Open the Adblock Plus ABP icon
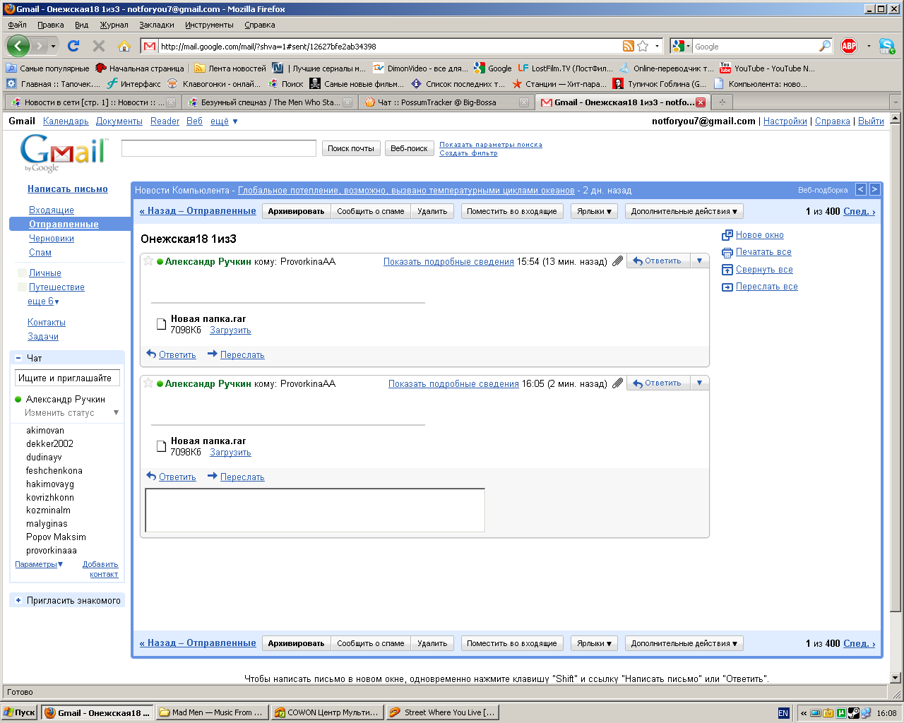The width and height of the screenshot is (904, 723). coord(849,46)
